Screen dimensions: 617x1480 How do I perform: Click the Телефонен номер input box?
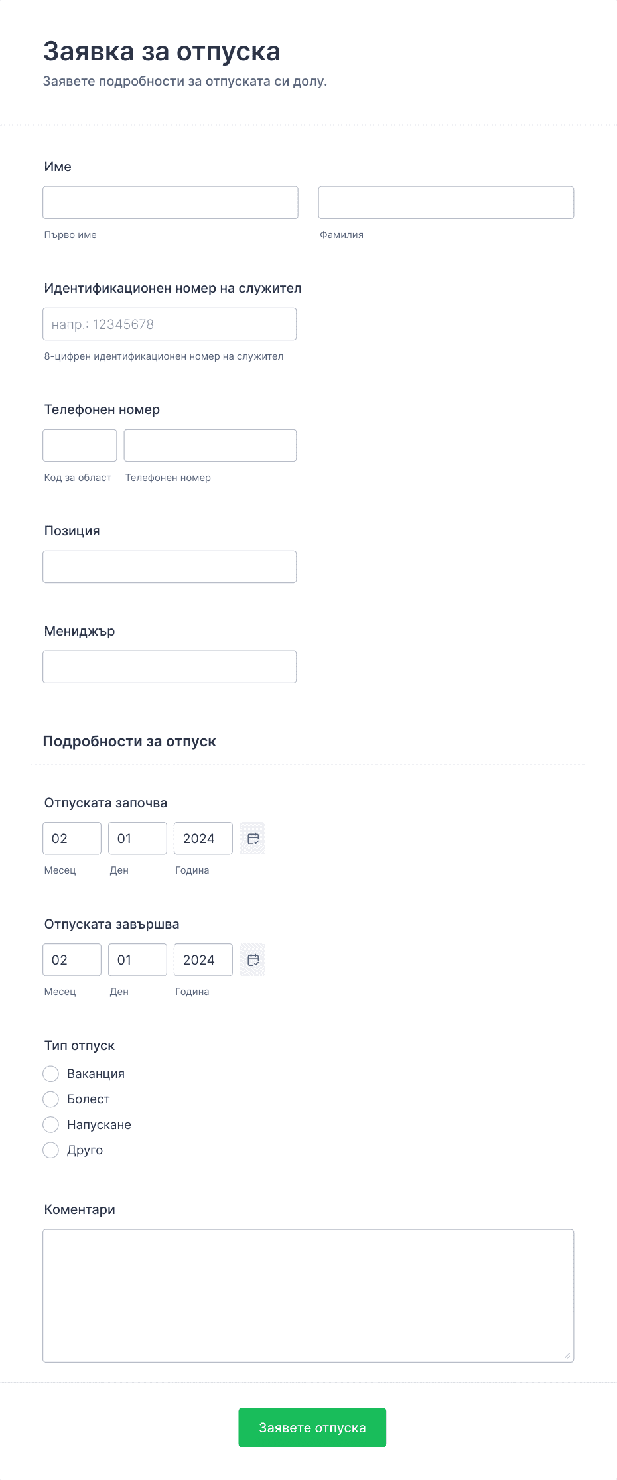(210, 445)
